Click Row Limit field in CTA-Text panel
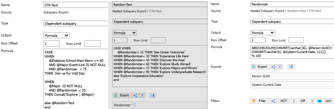This screenshot has width=334, height=109. (93, 44)
